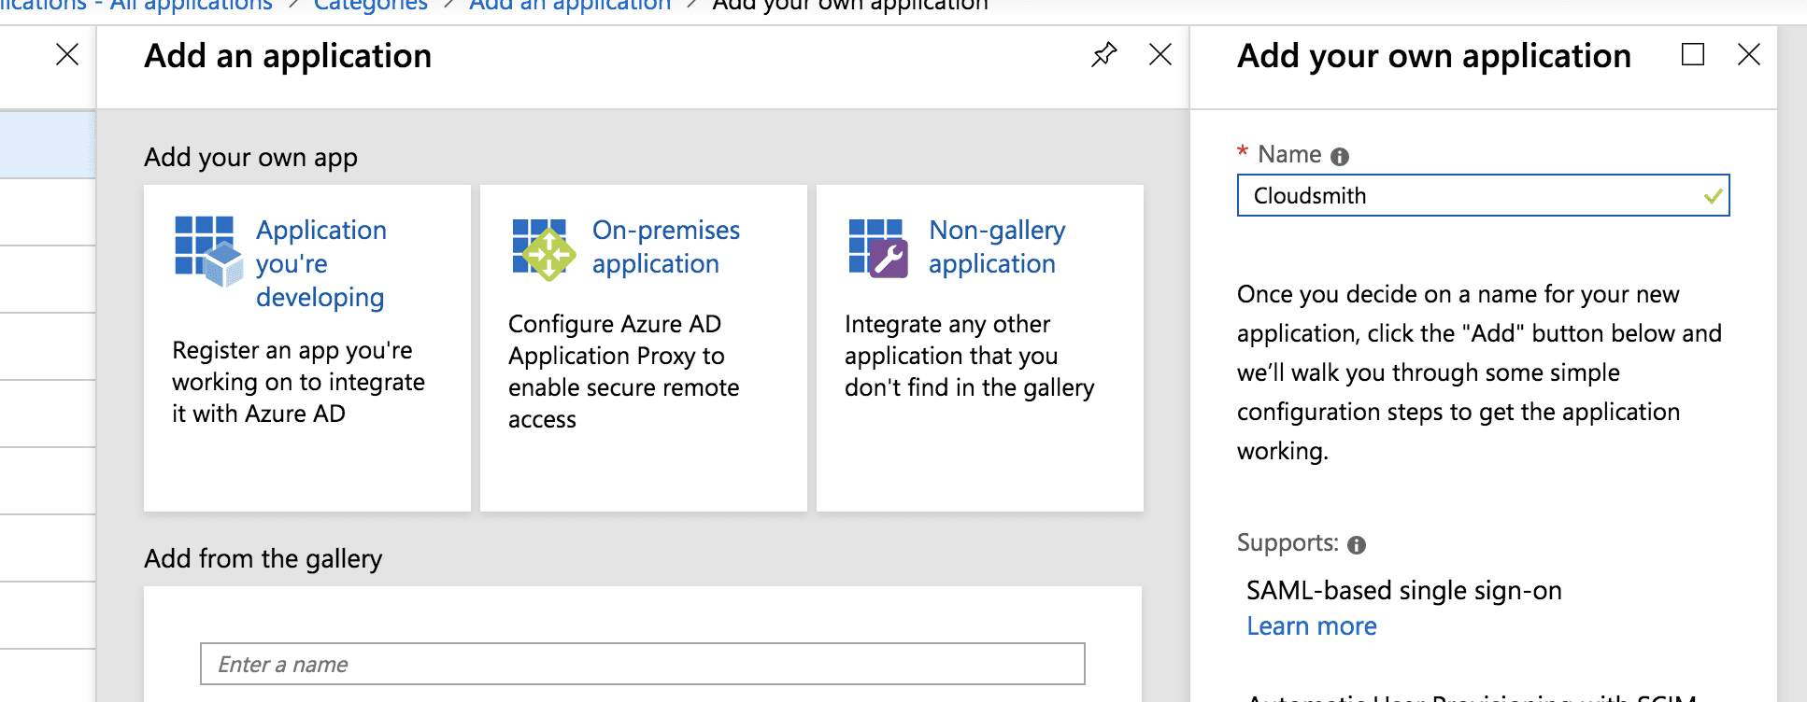Screen dimensions: 1807x702
Task: Close the leftmost blade with the X
Action: point(67,55)
